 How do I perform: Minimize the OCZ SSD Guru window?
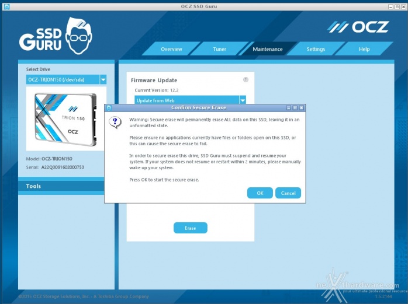(x=390, y=7)
